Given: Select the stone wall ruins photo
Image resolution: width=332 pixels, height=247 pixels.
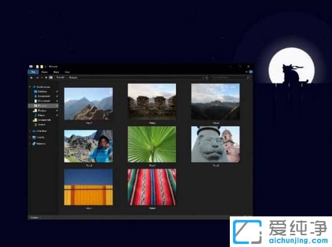Looking at the screenshot, I should (x=152, y=102).
